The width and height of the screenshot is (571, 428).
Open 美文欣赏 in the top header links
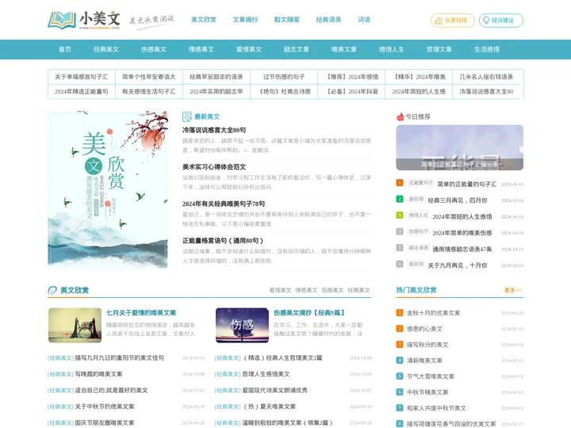click(204, 20)
